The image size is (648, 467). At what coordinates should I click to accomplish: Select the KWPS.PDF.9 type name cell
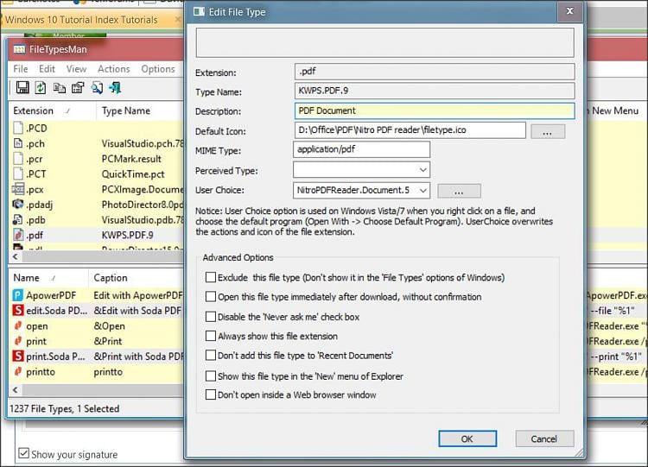click(x=127, y=235)
